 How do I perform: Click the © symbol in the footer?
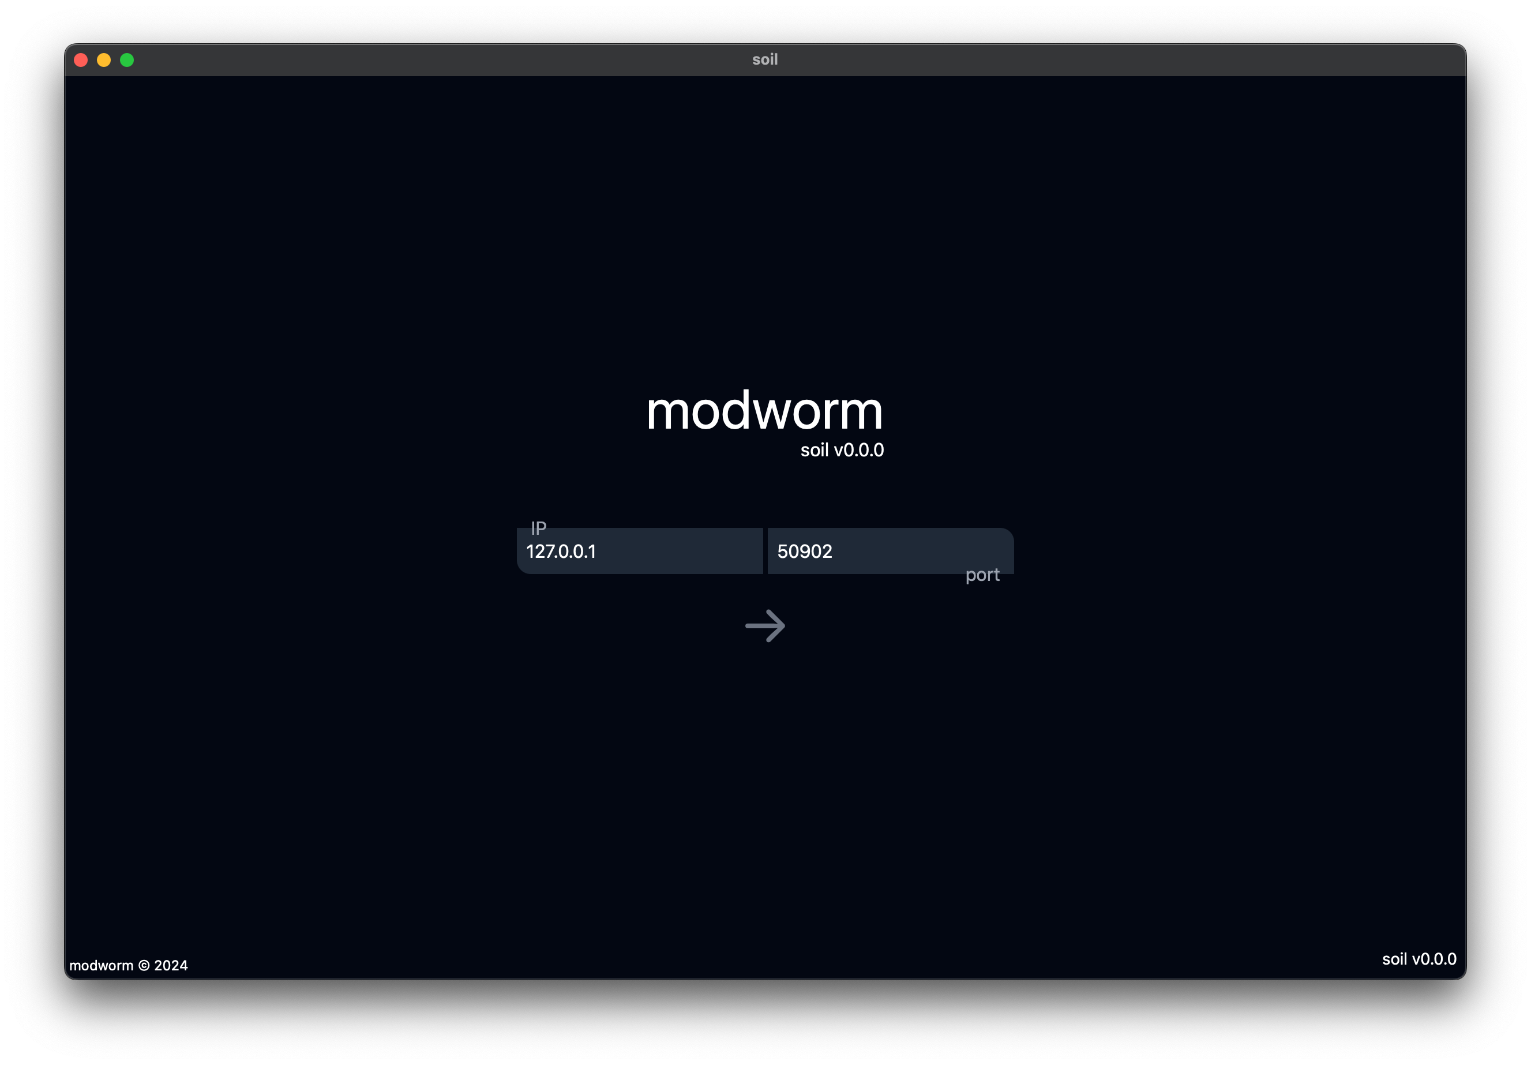[x=144, y=966]
